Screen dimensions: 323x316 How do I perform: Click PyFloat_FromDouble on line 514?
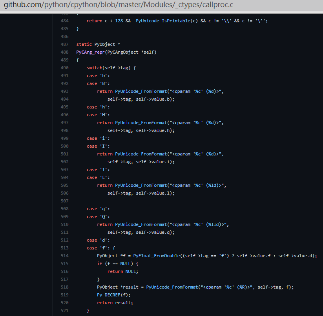tap(157, 256)
